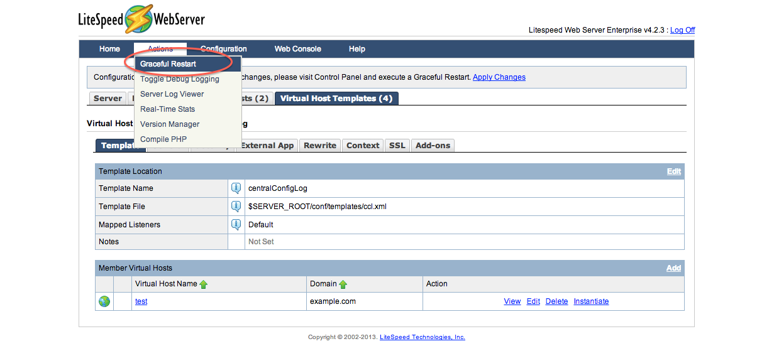The height and width of the screenshot is (351, 774).
Task: Choose Real-Time Stats menu entry
Action: (188, 109)
